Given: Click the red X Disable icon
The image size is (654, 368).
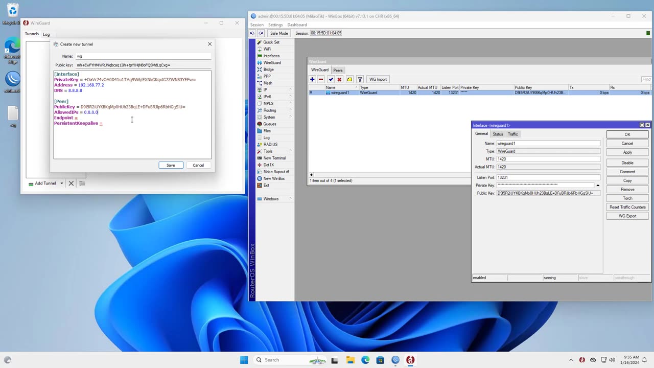Looking at the screenshot, I should pos(339,79).
